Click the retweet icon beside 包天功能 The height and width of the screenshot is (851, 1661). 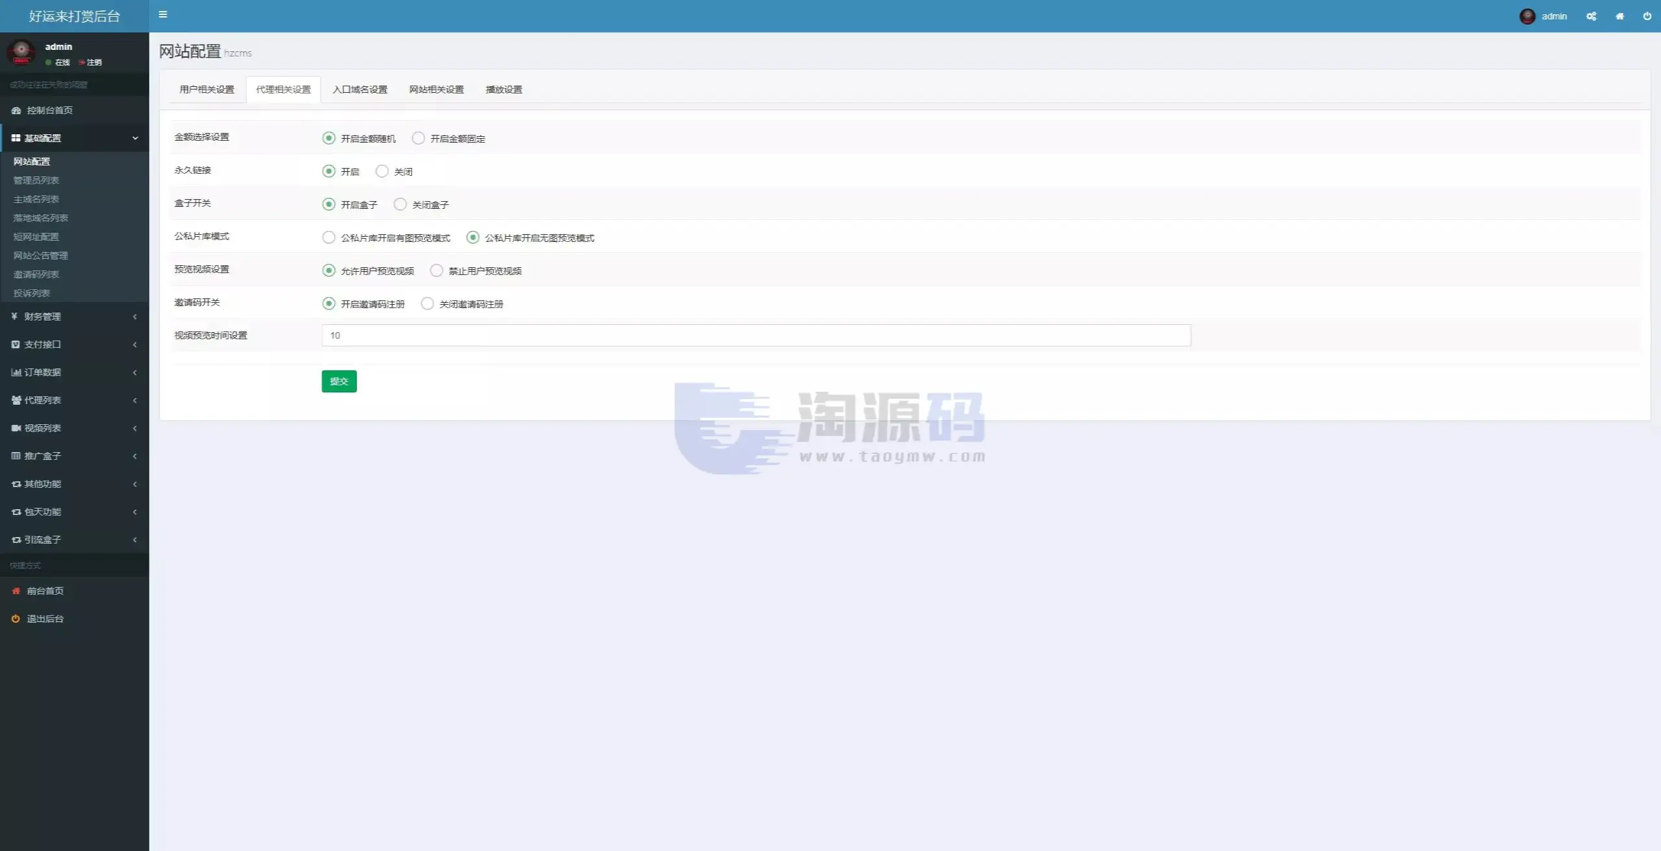16,512
